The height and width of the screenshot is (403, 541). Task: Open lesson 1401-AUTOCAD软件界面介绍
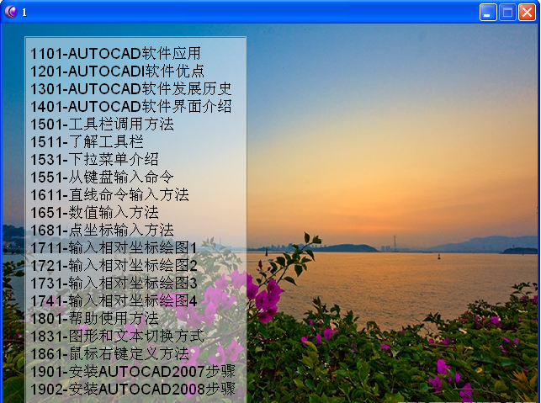coord(131,106)
